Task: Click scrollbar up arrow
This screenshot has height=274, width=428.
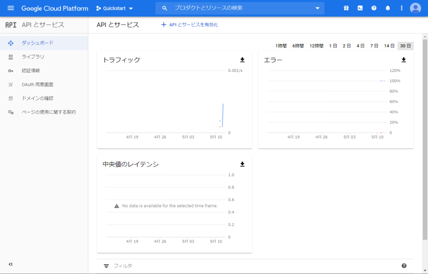Action: coord(425,37)
